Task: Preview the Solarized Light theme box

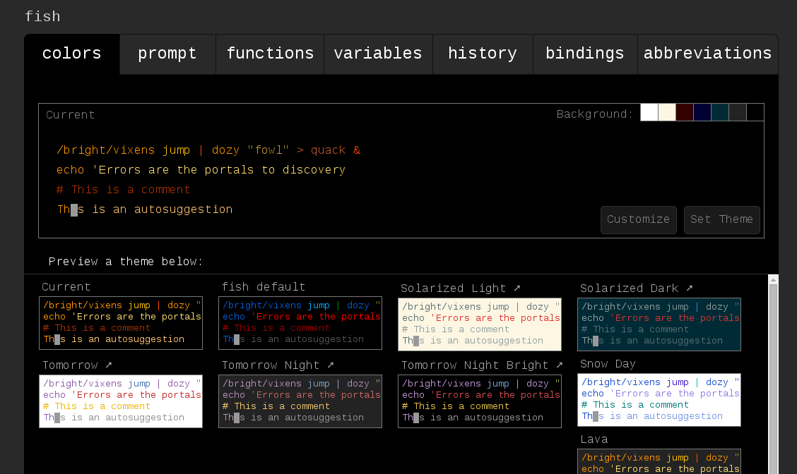Action: point(480,324)
